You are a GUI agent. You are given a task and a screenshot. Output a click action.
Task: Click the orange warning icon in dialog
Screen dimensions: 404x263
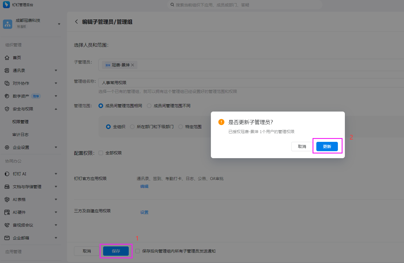click(x=221, y=122)
